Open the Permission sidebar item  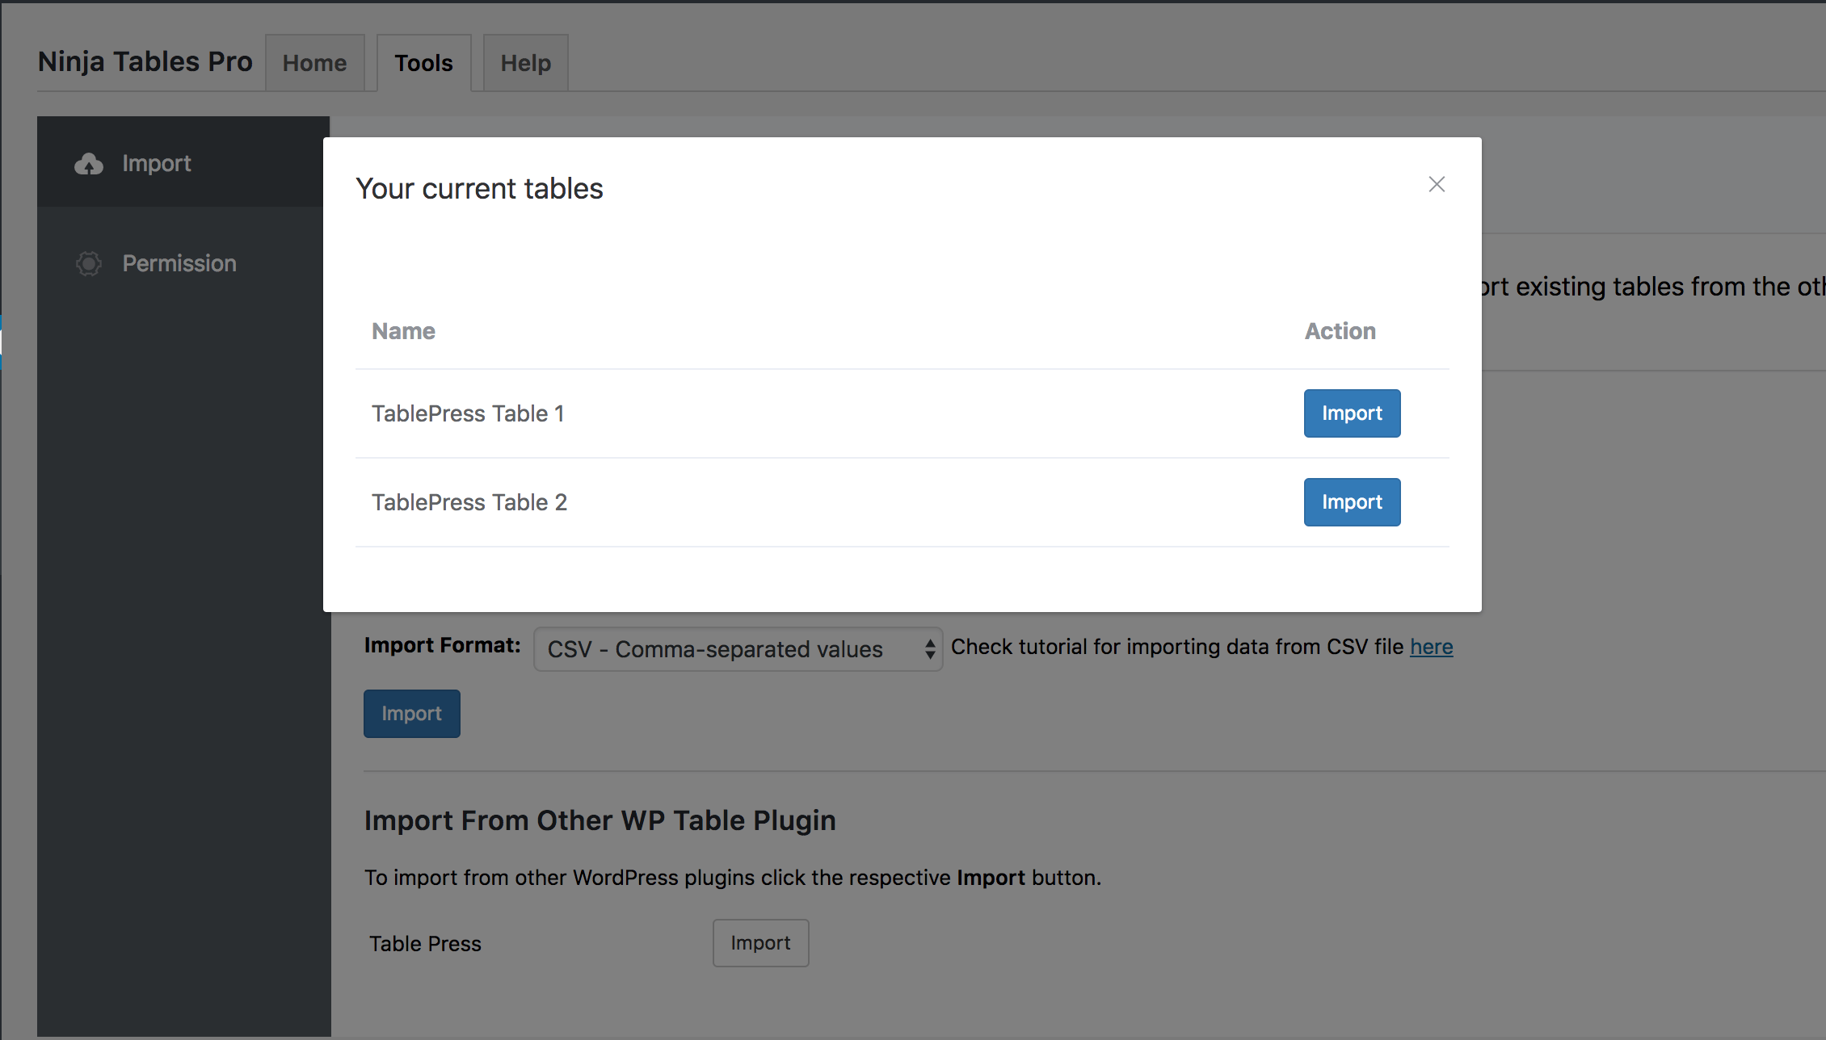tap(179, 264)
